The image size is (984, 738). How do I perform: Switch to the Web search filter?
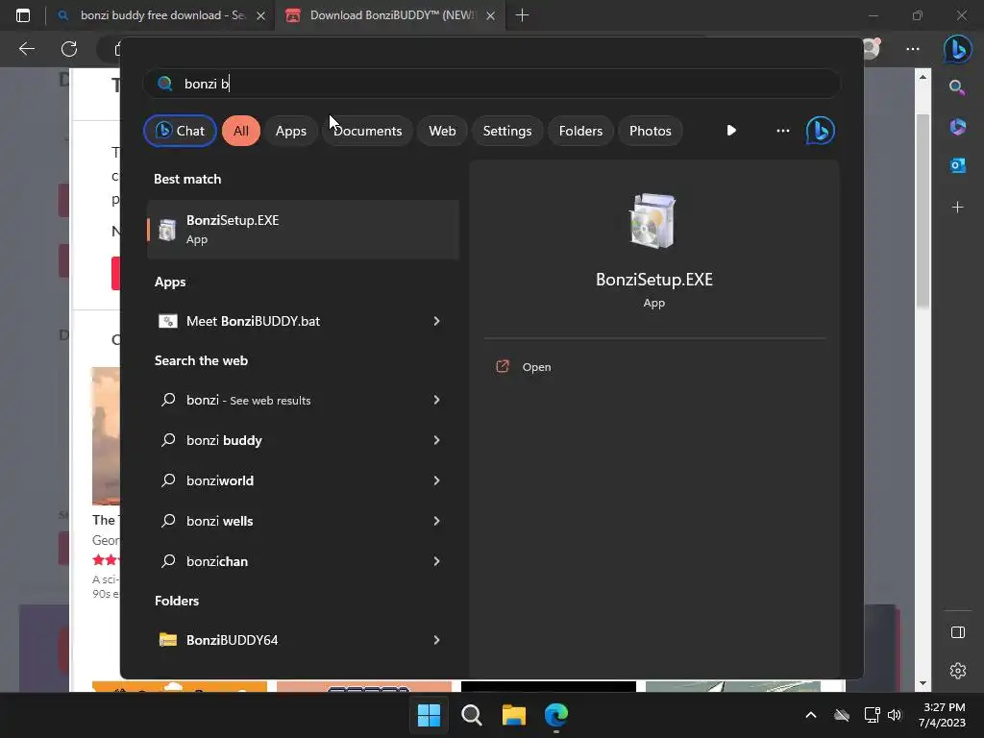pos(442,131)
